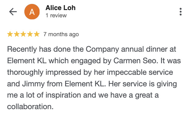This screenshot has width=193, height=121.
Task: Click the fifth yellow rating star
Action: click(37, 34)
